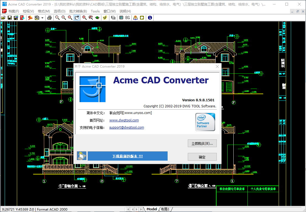Click the 立即购买(B)... buy now button
The width and height of the screenshot is (306, 212).
202,144
